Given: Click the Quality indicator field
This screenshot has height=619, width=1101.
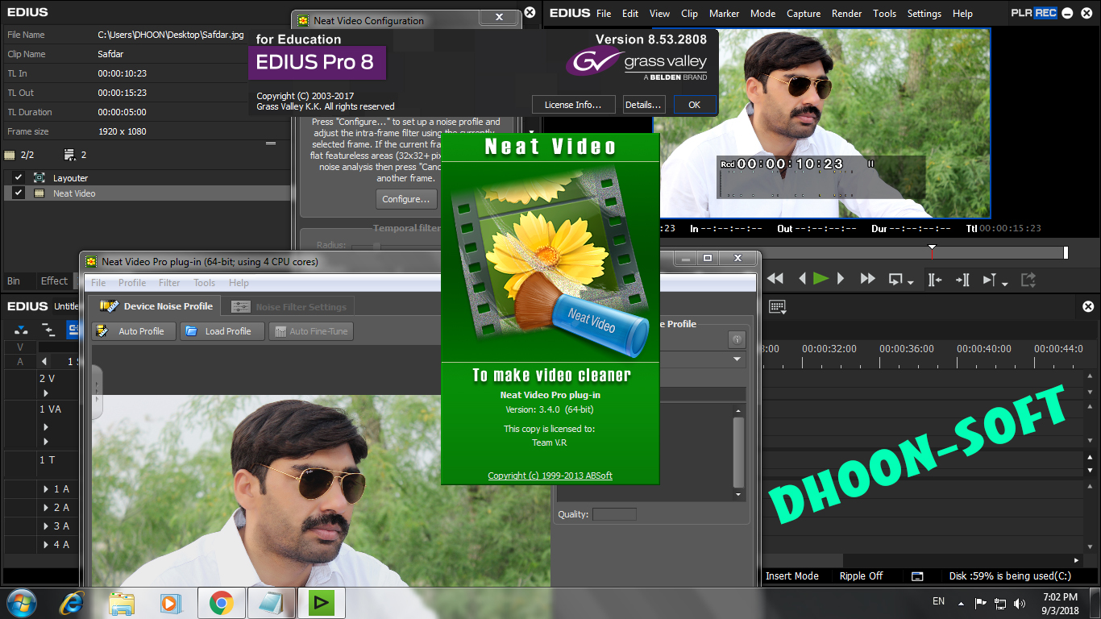Looking at the screenshot, I should [614, 514].
